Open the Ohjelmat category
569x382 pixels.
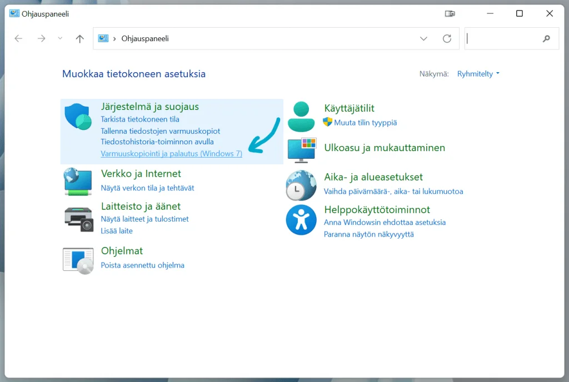tap(122, 251)
